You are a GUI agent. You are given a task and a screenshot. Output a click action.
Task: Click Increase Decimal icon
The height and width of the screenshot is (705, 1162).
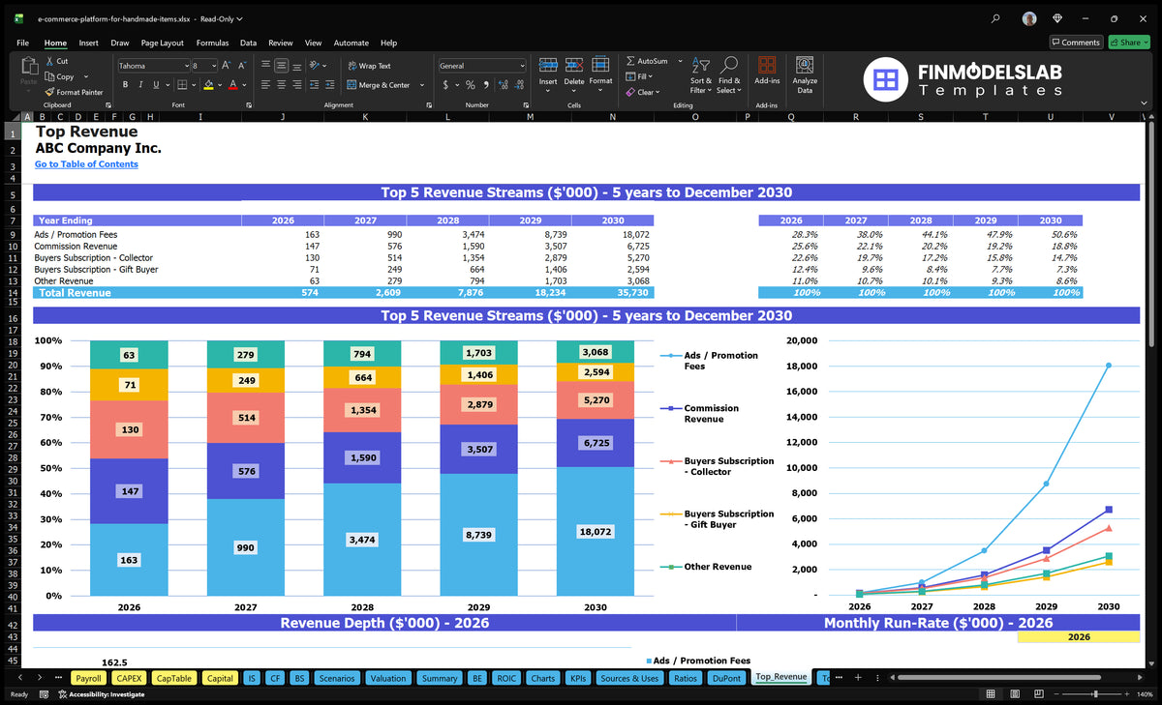[504, 85]
